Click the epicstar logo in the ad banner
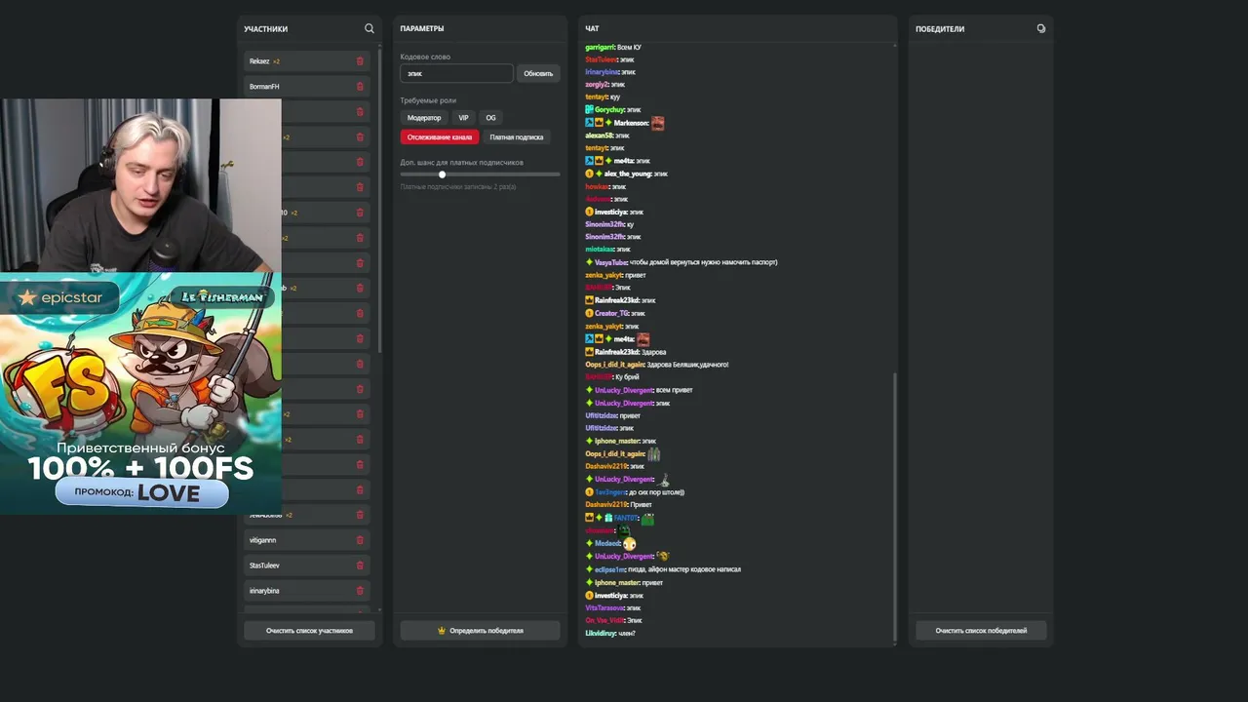1248x702 pixels. 59,297
